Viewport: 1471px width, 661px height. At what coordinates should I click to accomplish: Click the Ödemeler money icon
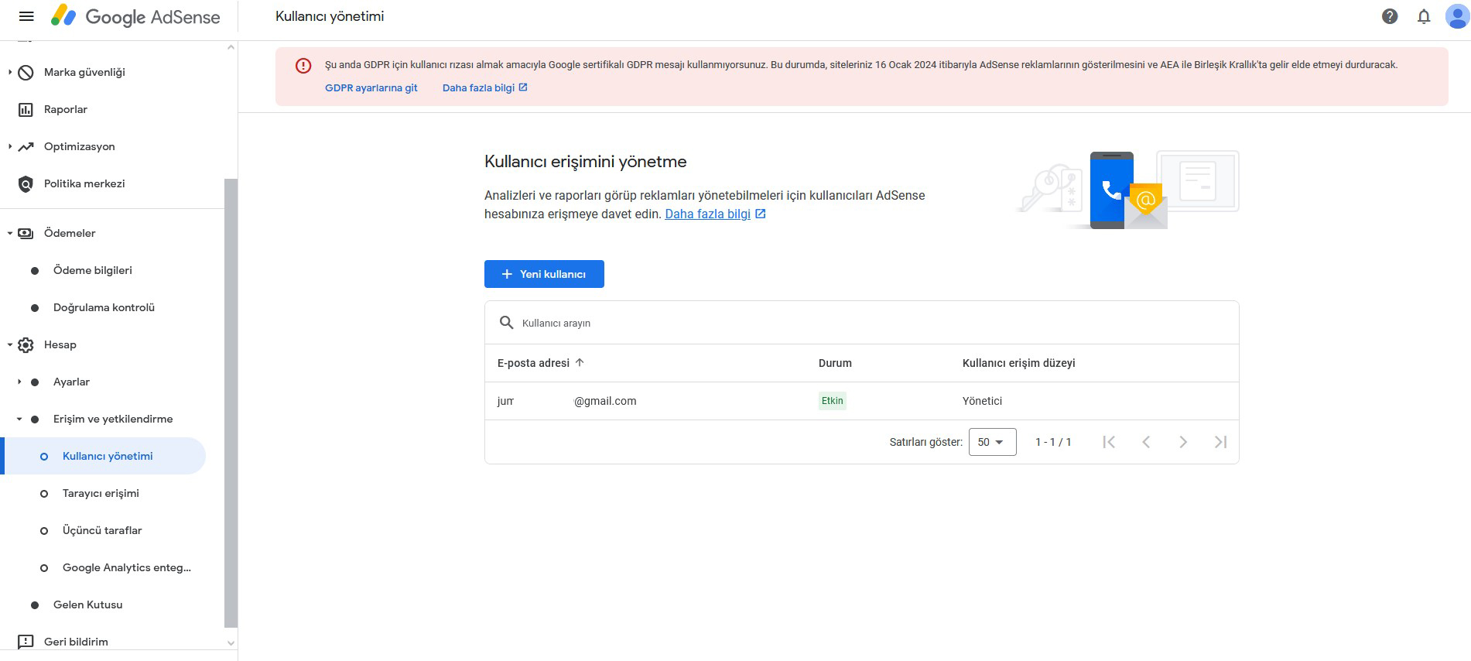26,233
